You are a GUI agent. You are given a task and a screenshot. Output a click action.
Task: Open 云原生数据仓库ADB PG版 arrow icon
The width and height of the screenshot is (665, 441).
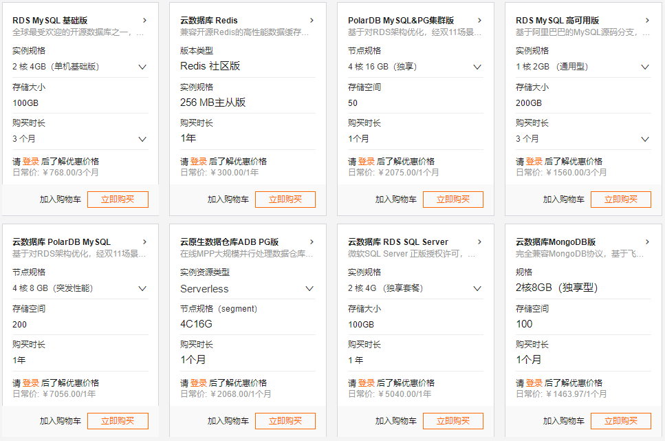(312, 242)
